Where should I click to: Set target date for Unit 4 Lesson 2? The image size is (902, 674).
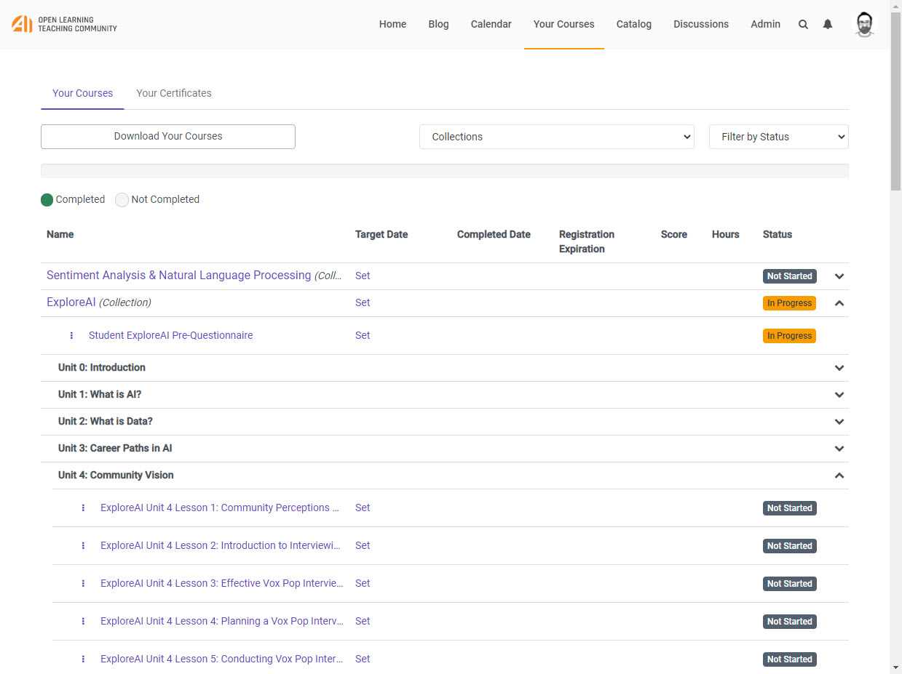tap(363, 545)
